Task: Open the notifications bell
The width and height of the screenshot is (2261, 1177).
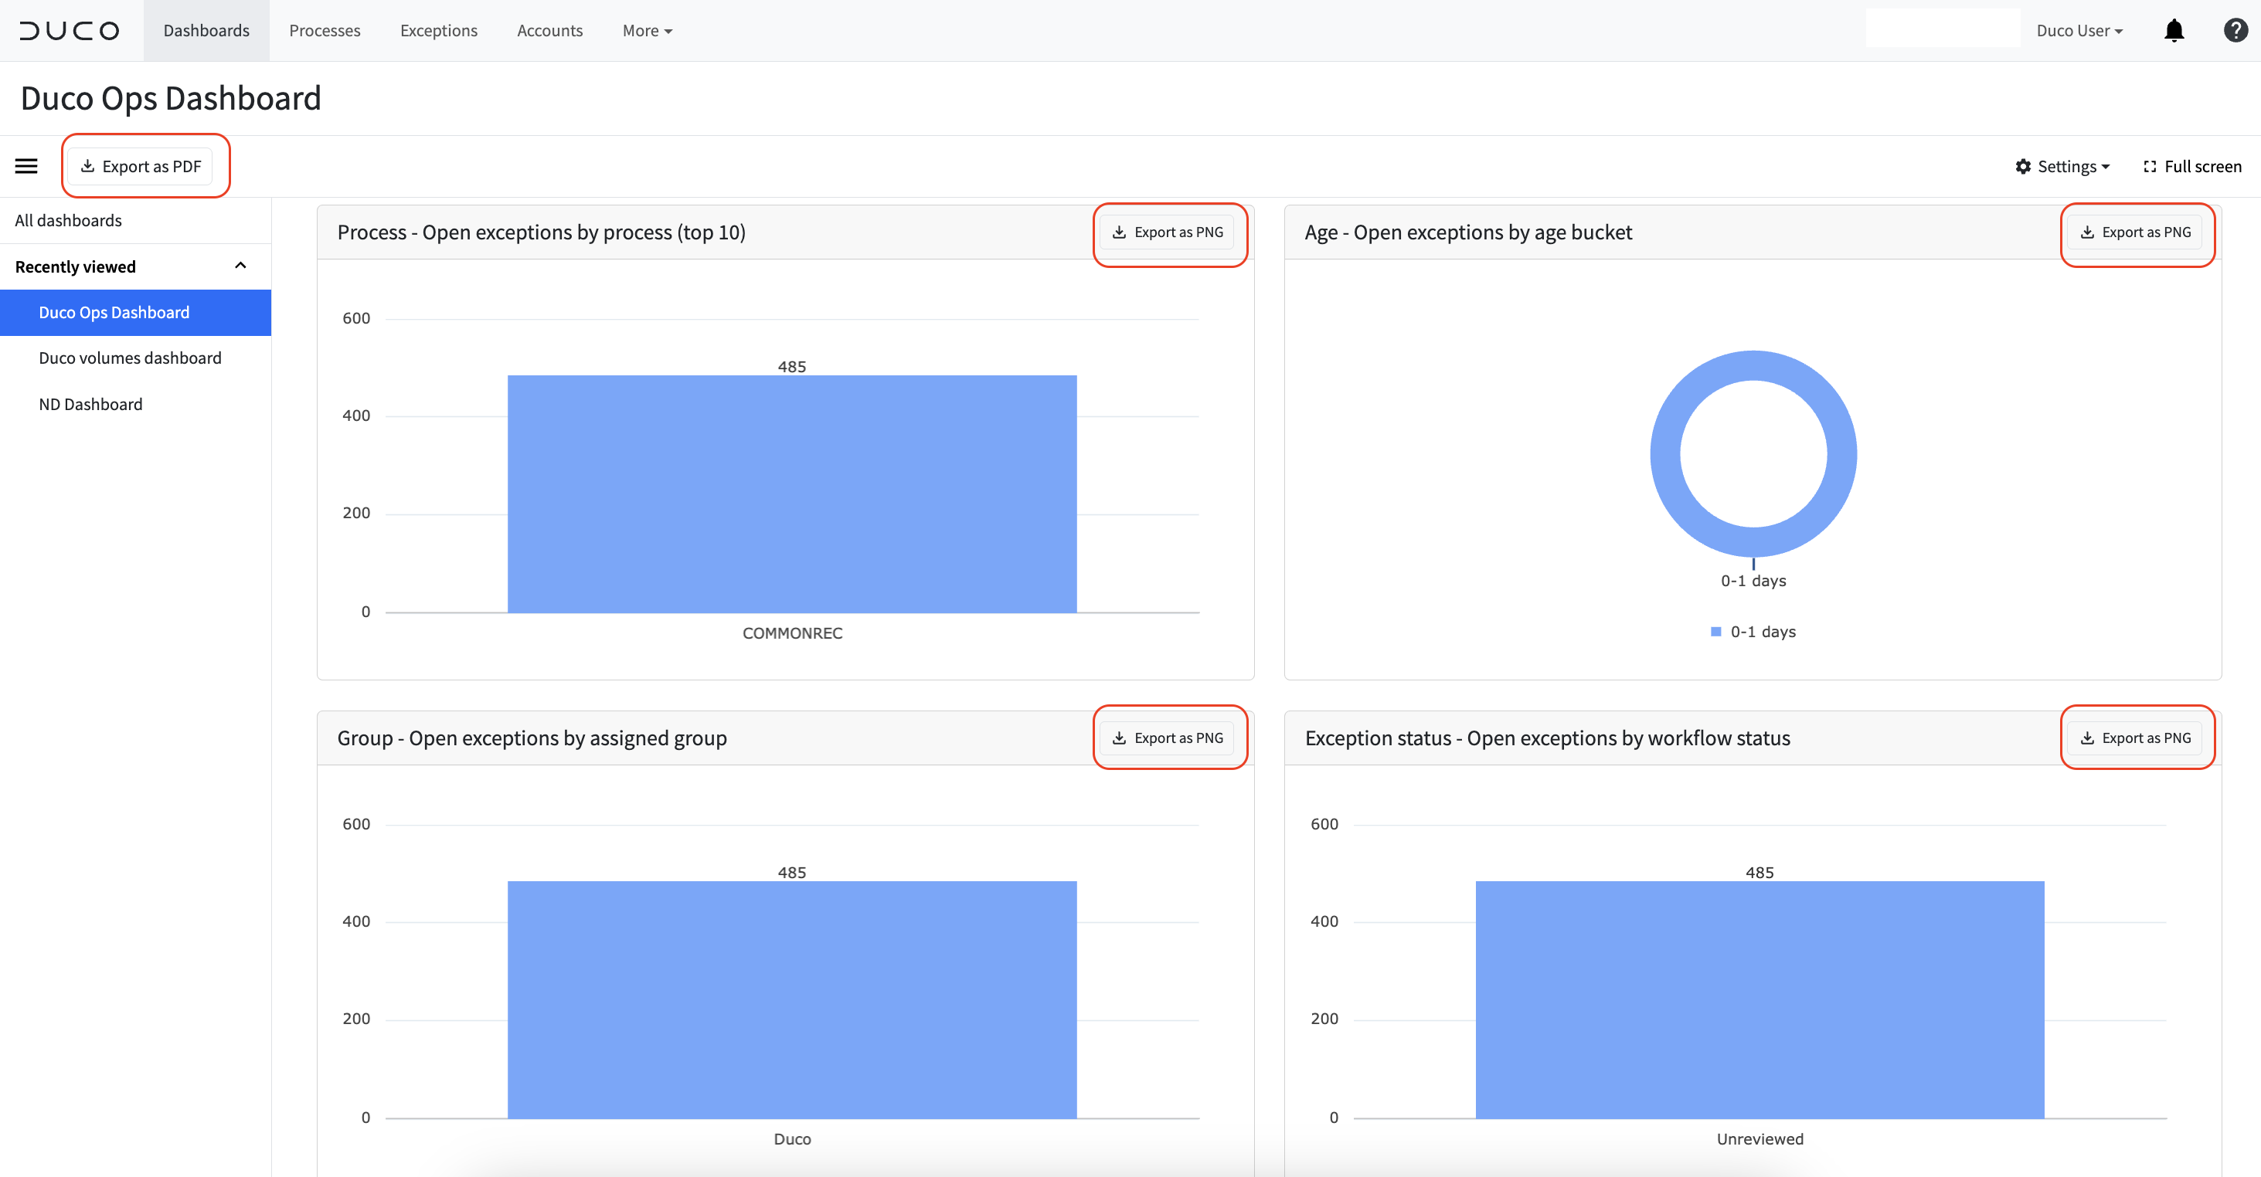Action: [2173, 31]
